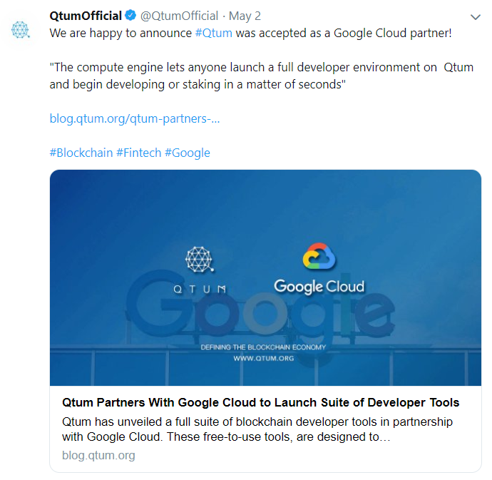Open the tweet options chevron menu
Screen dimensions: 492x480
pos(476,16)
